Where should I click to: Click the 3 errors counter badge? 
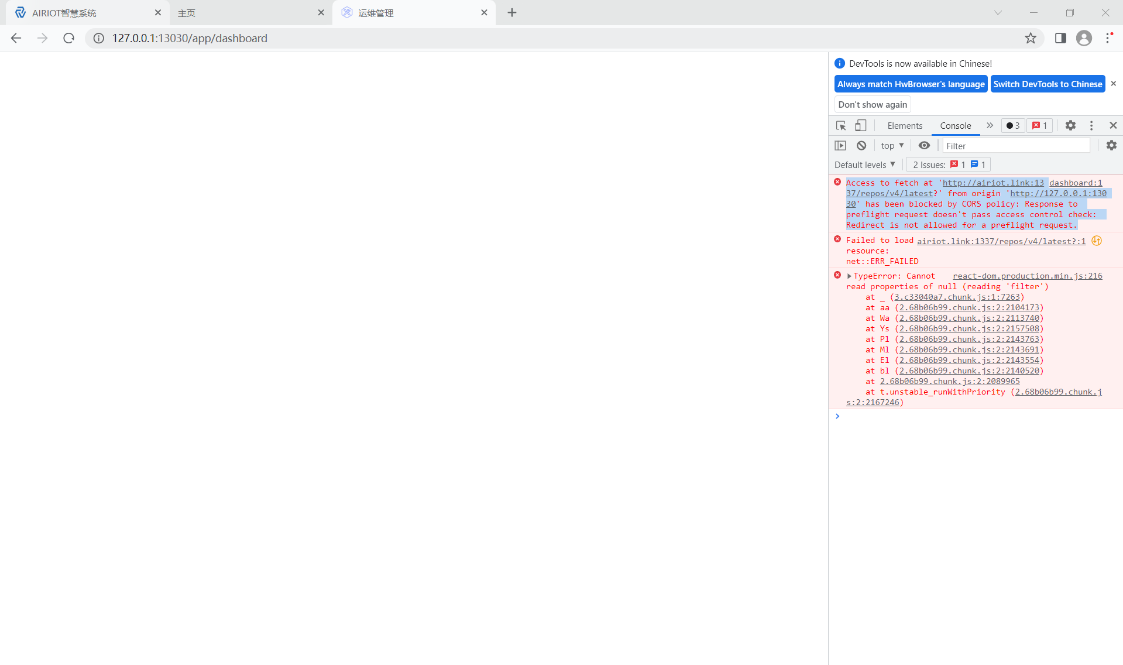point(1013,126)
